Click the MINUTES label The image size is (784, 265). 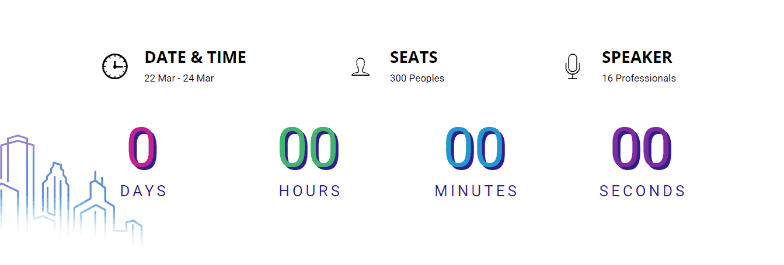coord(476,191)
